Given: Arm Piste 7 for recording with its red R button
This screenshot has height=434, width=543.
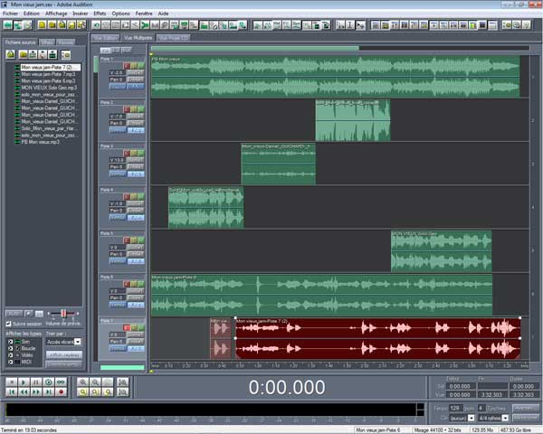Looking at the screenshot, I should 127,327.
